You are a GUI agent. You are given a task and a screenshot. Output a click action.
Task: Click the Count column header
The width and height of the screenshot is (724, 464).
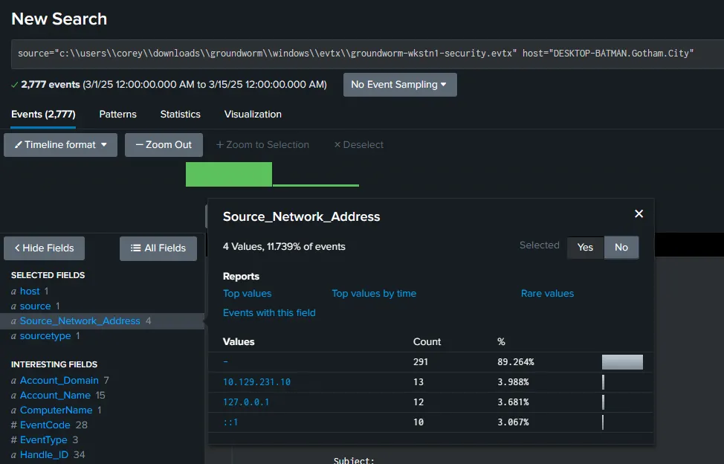427,341
